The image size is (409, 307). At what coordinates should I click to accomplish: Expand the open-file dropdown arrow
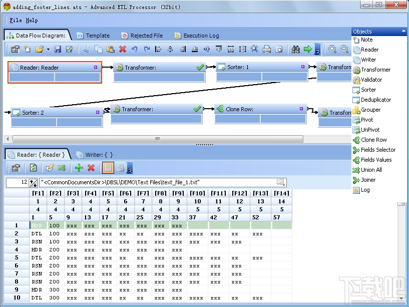[x=48, y=49]
